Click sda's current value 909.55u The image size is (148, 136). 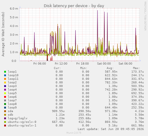coord(58,111)
